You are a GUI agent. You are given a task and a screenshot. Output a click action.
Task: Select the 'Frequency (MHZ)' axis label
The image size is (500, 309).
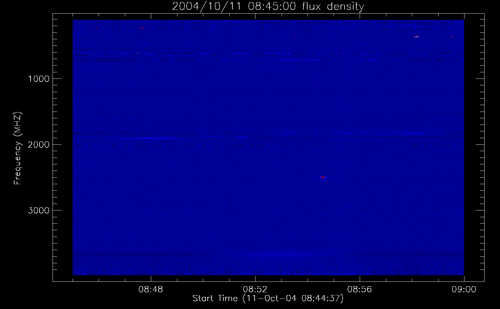click(x=18, y=149)
